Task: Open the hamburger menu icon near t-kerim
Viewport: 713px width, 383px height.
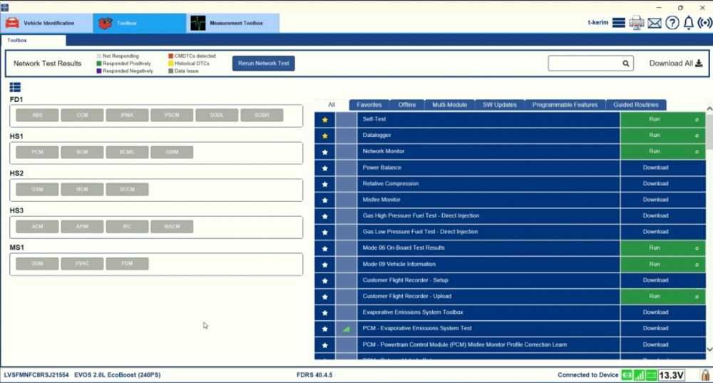Action: [x=618, y=23]
